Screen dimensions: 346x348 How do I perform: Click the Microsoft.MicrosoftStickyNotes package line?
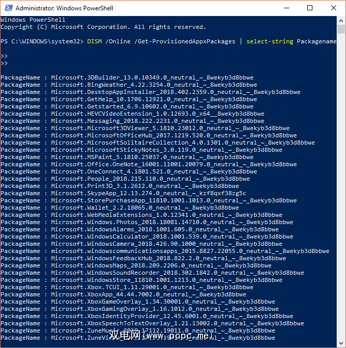tap(141, 150)
